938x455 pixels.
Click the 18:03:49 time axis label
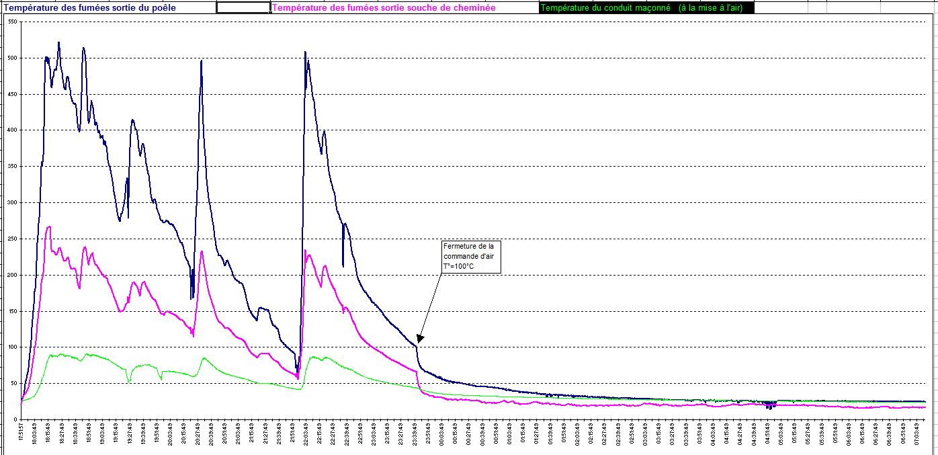tap(34, 433)
